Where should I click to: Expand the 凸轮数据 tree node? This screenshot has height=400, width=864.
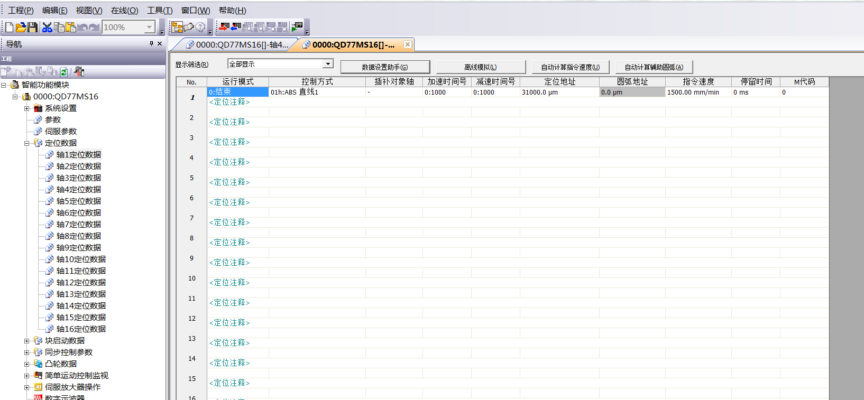coord(26,364)
